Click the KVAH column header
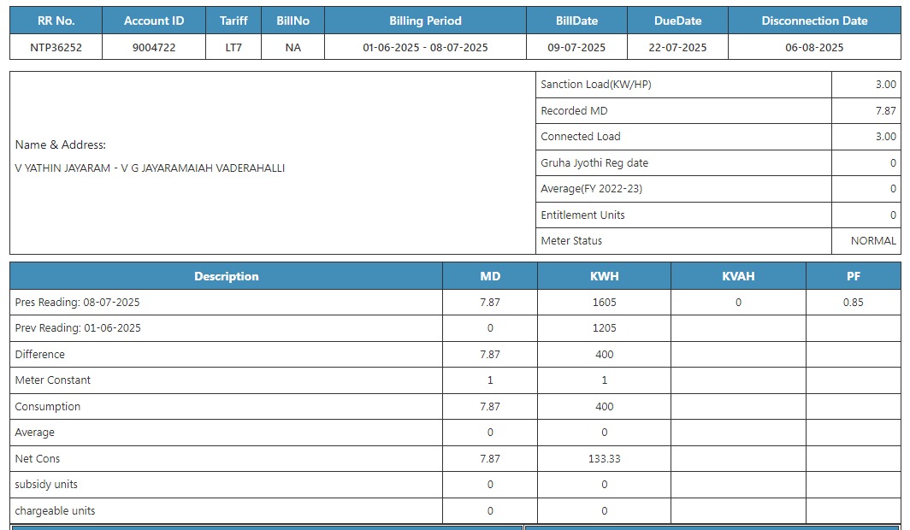Image resolution: width=910 pixels, height=530 pixels. (x=738, y=277)
